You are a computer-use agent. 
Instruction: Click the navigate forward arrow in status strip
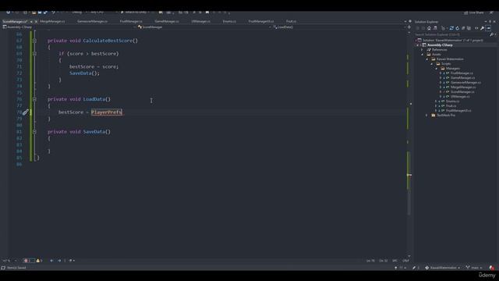pos(59,261)
